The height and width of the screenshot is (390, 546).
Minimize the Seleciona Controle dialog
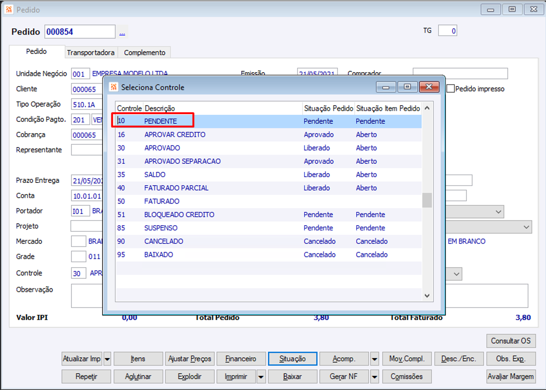pyautogui.click(x=386, y=87)
